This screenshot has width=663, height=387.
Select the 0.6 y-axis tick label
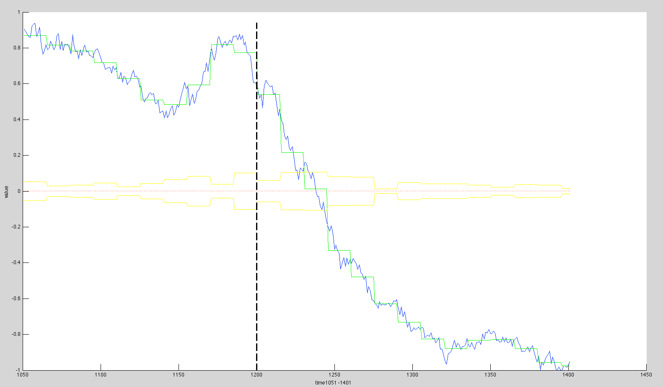point(16,84)
